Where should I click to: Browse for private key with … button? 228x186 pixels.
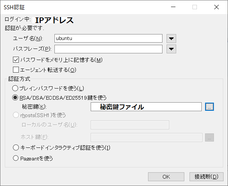(x=209, y=107)
